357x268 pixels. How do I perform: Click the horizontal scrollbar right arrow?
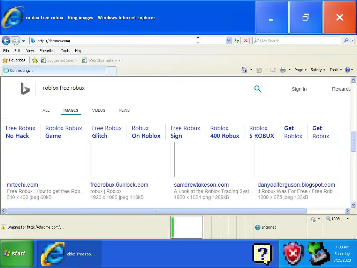point(347,210)
